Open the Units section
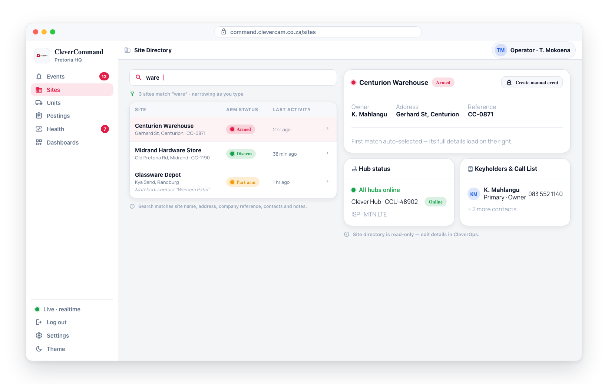 click(72, 103)
